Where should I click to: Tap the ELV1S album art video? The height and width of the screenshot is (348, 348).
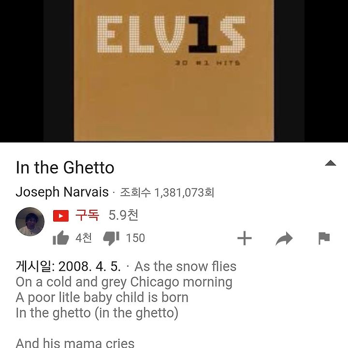(x=174, y=71)
